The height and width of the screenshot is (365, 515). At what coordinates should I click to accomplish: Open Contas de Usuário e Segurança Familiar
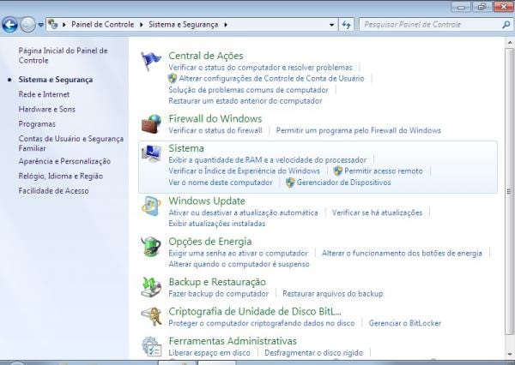click(71, 143)
